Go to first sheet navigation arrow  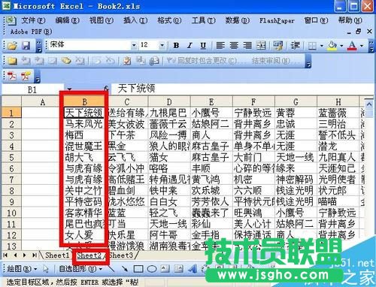[x=5, y=255]
